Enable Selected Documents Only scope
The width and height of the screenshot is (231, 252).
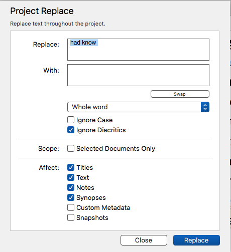[x=71, y=148]
